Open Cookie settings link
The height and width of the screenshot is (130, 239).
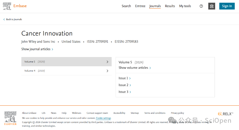pyautogui.click(x=104, y=118)
